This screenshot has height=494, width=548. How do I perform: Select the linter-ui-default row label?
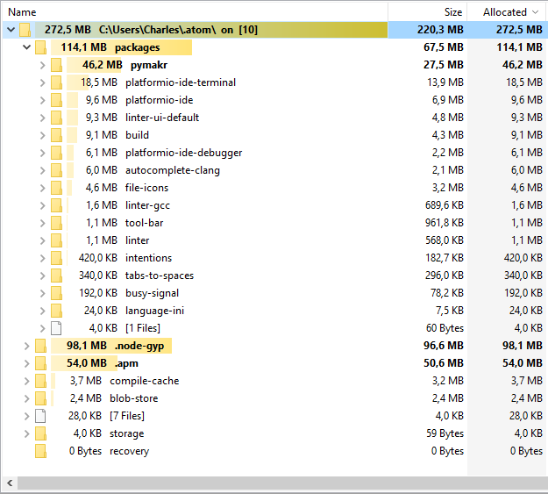pyautogui.click(x=162, y=118)
